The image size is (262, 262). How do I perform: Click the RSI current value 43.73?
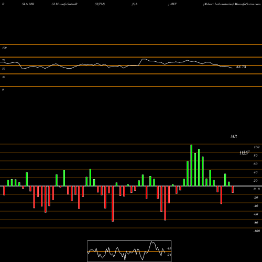[241, 67]
